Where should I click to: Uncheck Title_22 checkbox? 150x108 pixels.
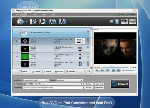point(19,41)
